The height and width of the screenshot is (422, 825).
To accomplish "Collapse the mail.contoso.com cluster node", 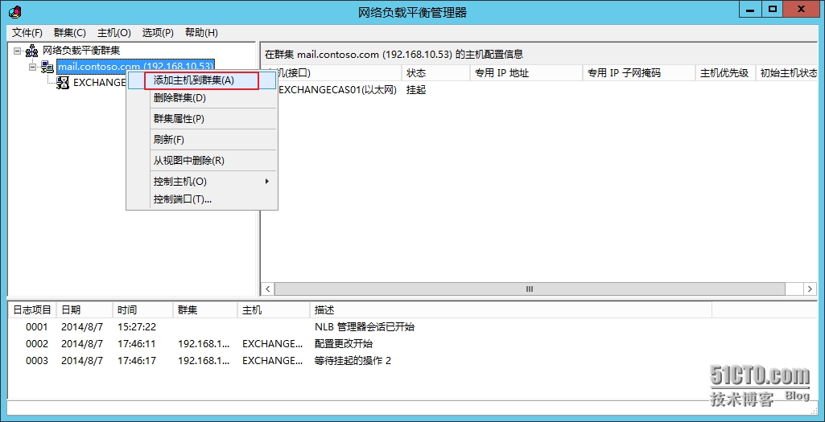I will (x=33, y=67).
